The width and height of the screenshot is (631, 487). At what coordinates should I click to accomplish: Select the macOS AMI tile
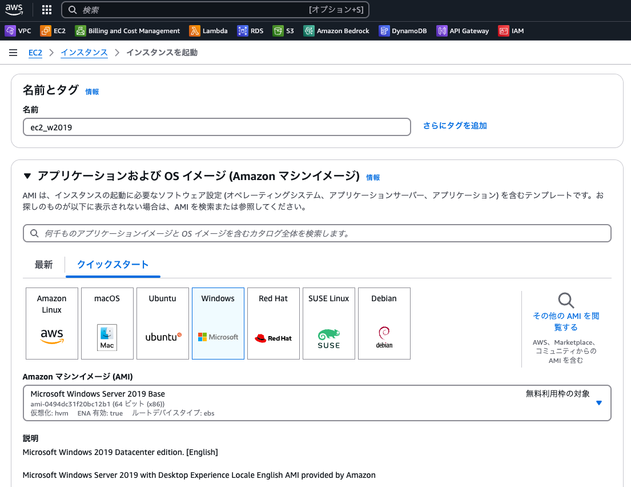coord(107,324)
